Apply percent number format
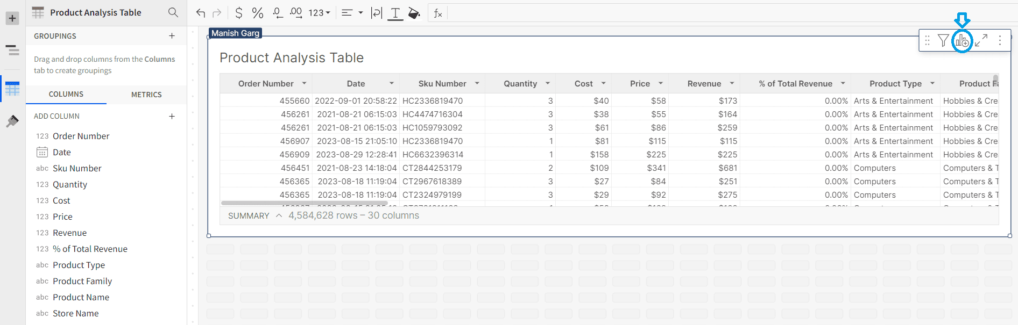 [x=258, y=13]
